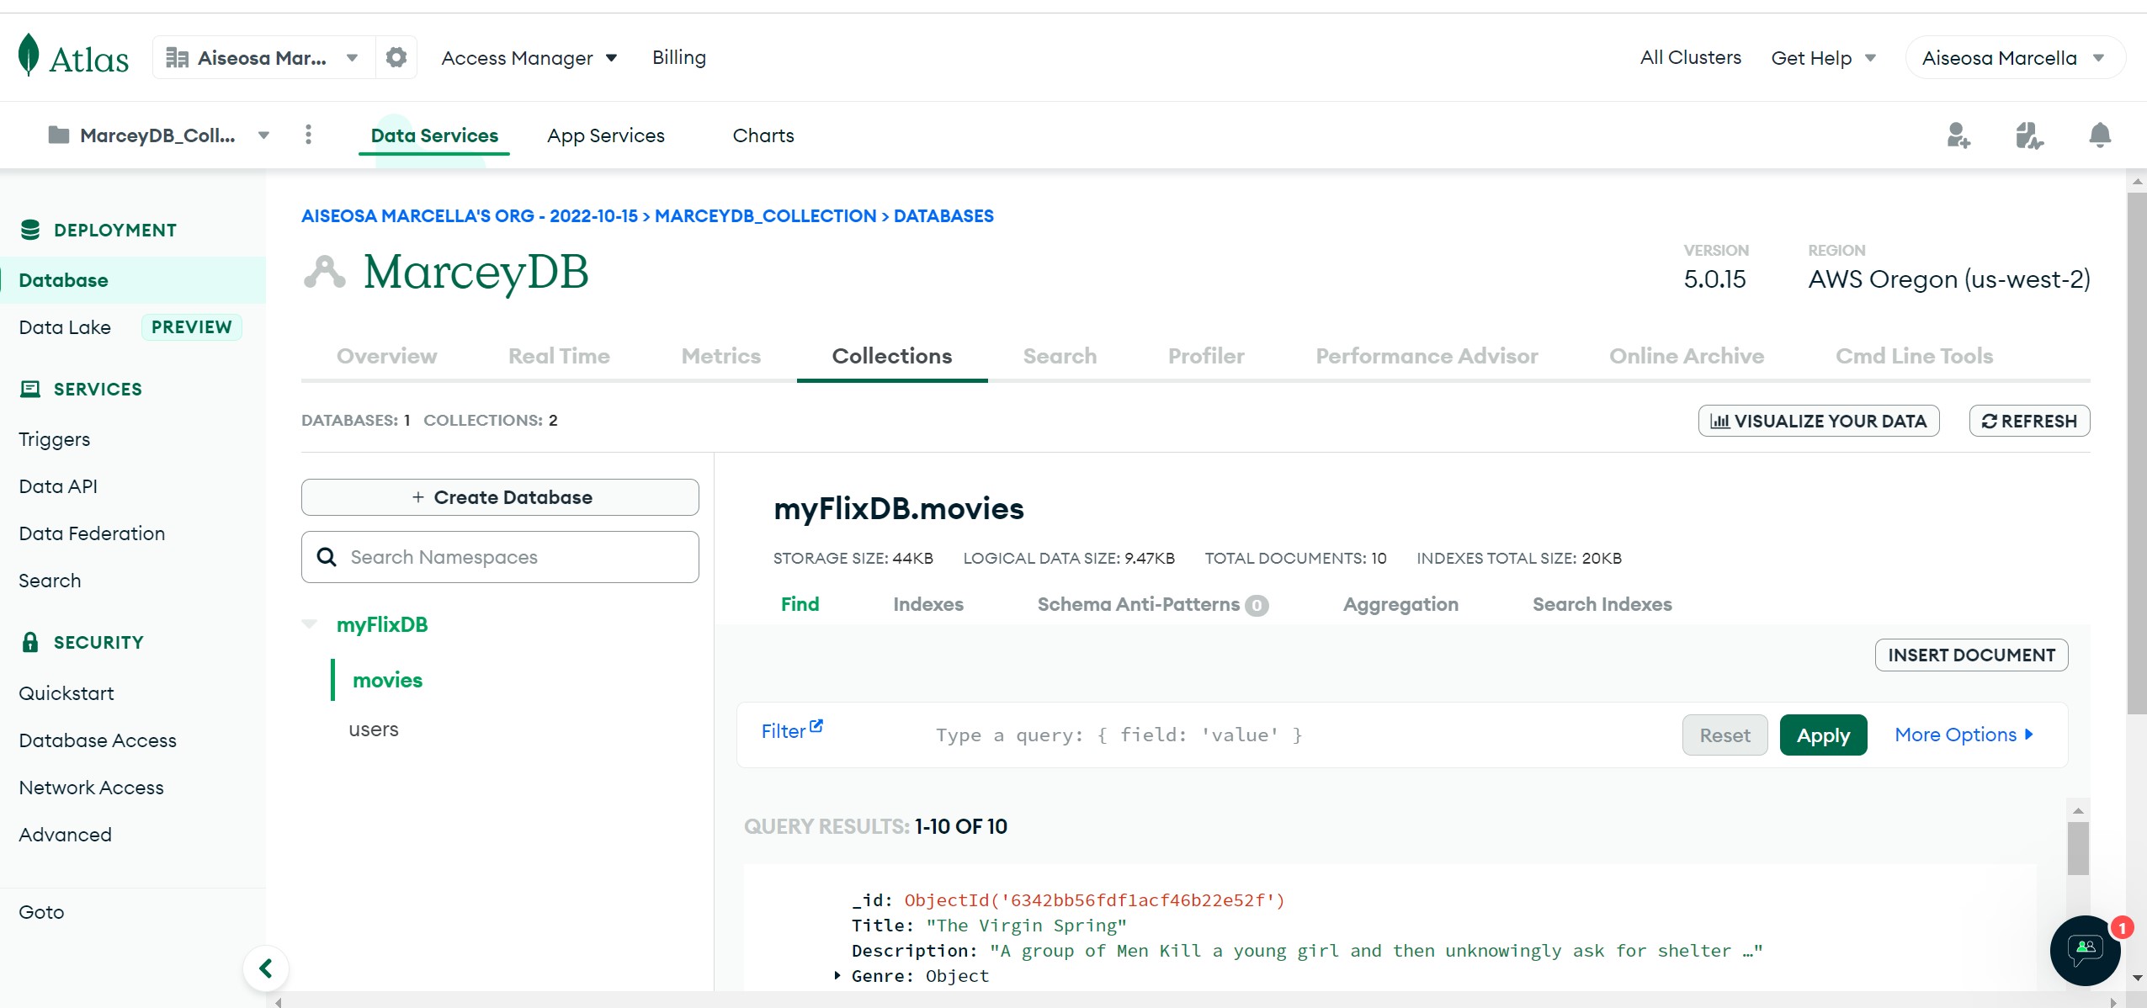This screenshot has width=2147, height=1008.
Task: Open the Aiseosa Marcella account menu
Action: [x=2015, y=57]
